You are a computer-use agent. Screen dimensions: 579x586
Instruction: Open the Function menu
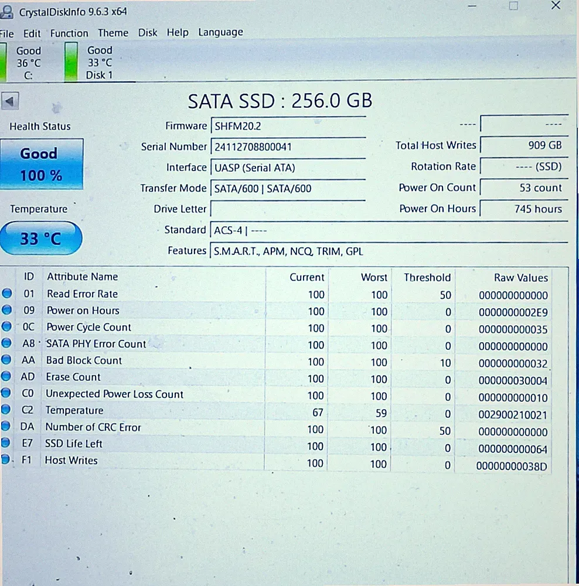[x=69, y=33]
